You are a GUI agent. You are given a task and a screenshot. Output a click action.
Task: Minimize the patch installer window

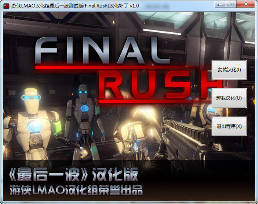coord(221,4)
